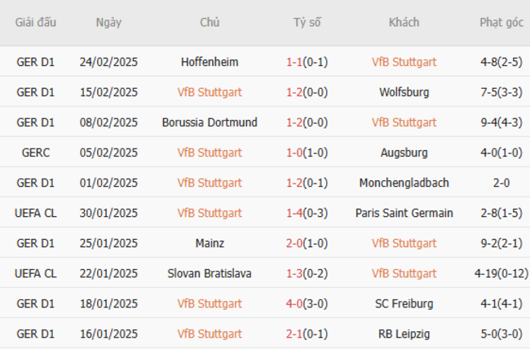The image size is (530, 354).
Task: Click the Tỷ số column header
Action: [307, 22]
